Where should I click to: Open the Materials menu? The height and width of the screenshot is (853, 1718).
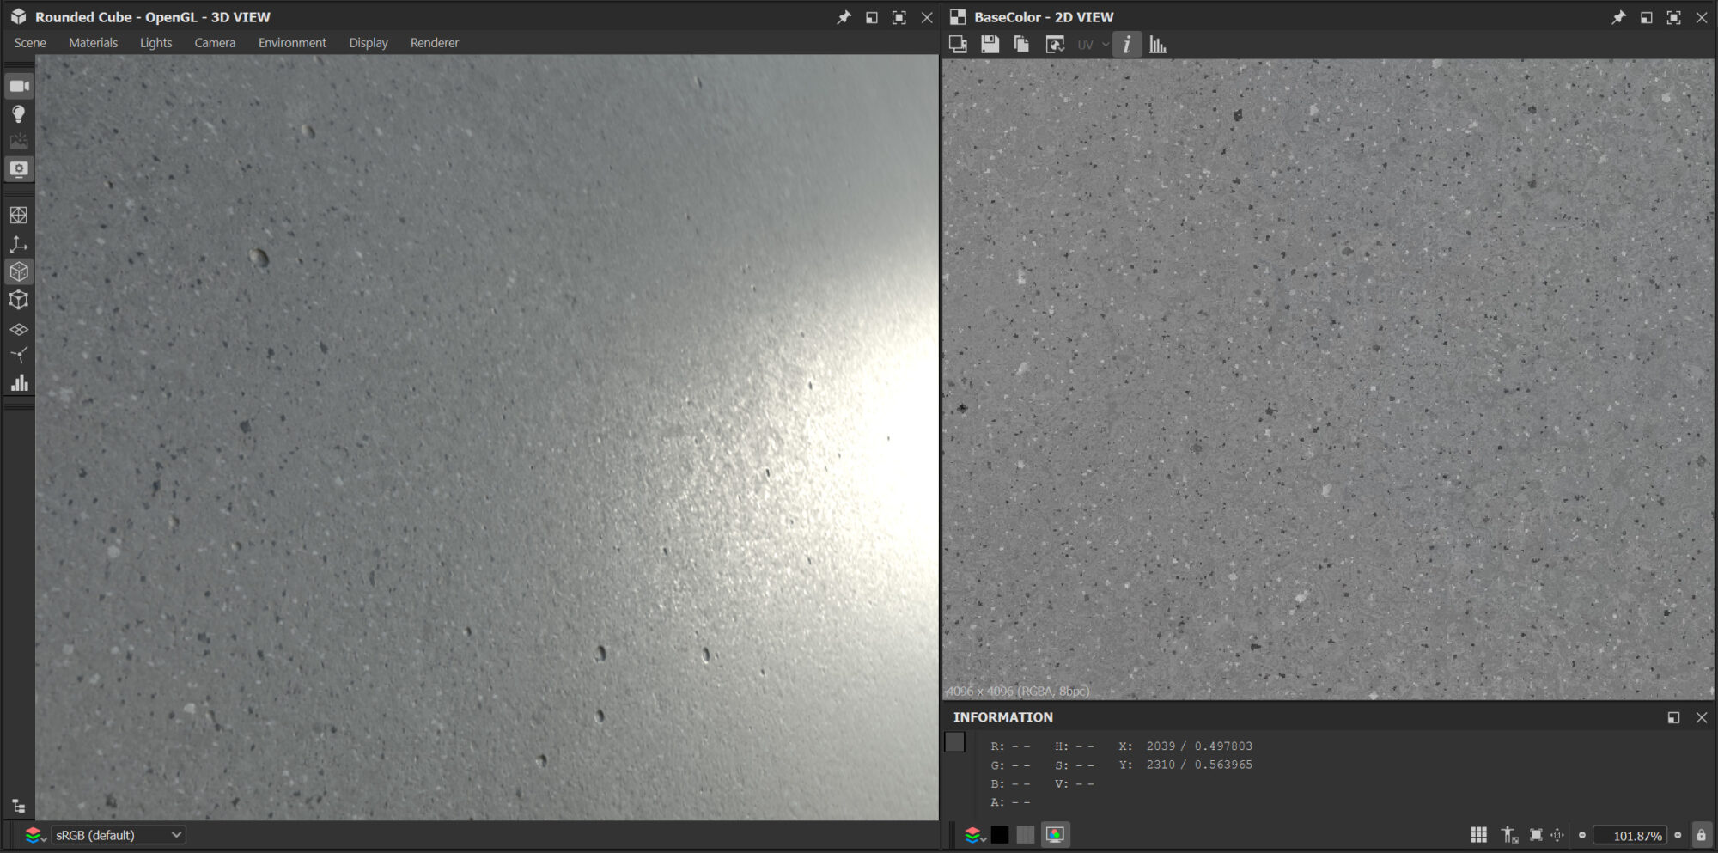point(93,42)
